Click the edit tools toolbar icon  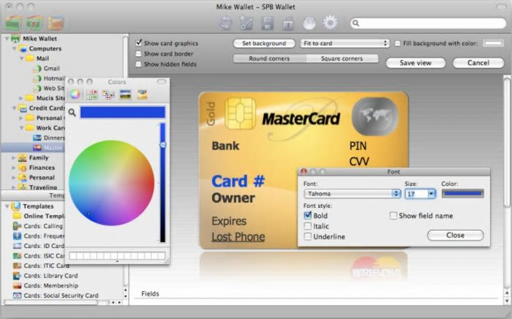coord(246,24)
